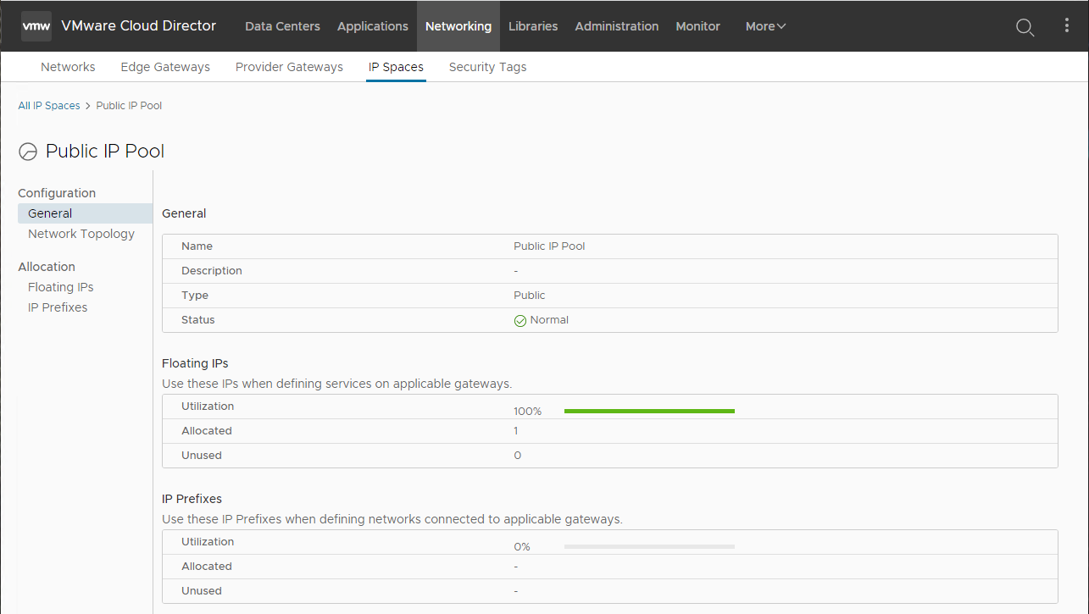Open the Applications menu

pos(373,26)
